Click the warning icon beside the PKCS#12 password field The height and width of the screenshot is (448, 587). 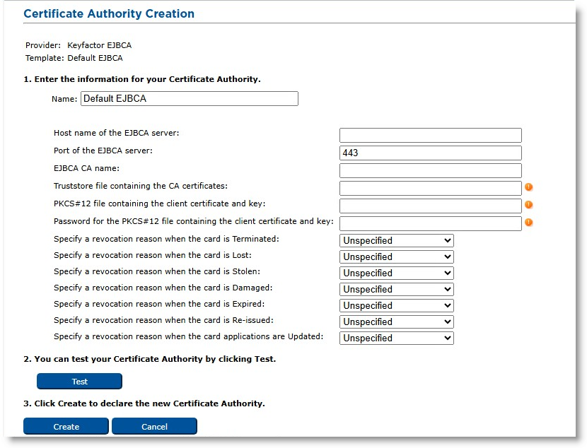pyautogui.click(x=528, y=222)
